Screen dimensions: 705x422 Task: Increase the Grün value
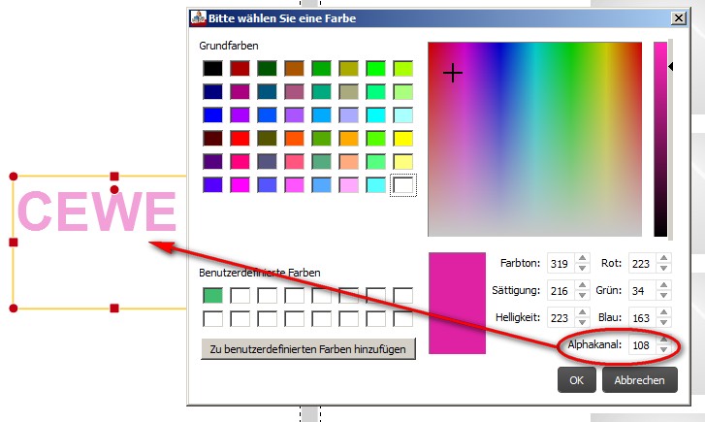tap(663, 285)
